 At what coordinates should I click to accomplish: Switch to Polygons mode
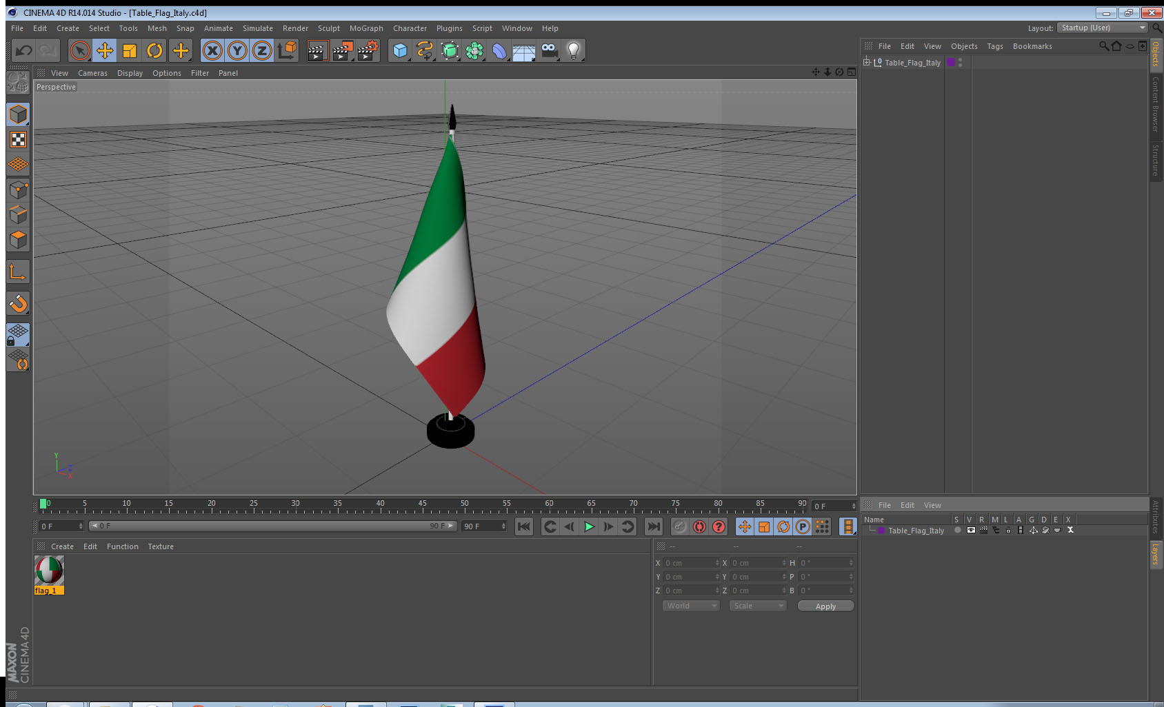18,239
